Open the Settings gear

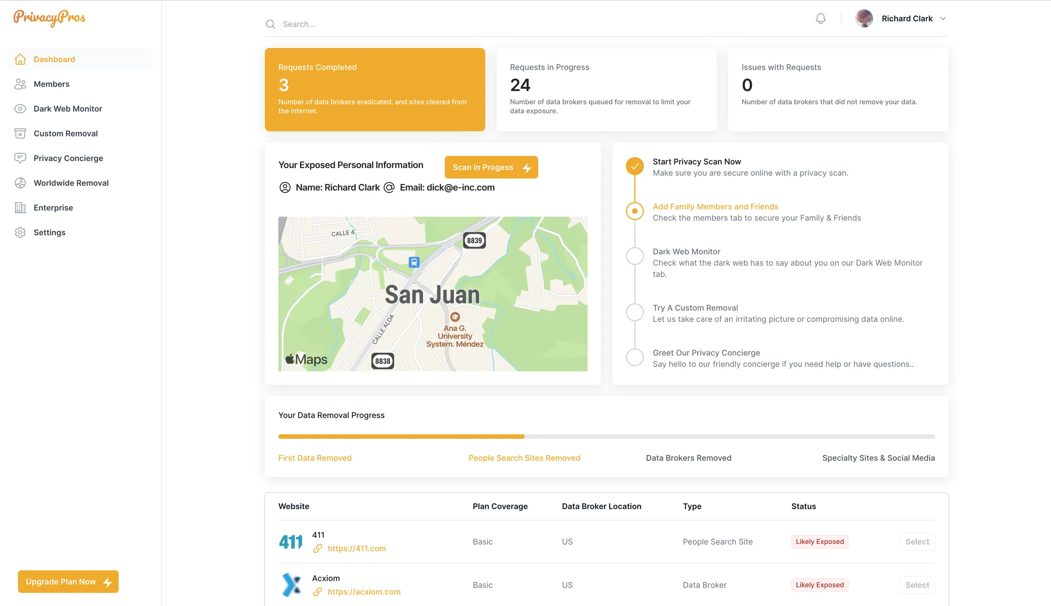(20, 232)
